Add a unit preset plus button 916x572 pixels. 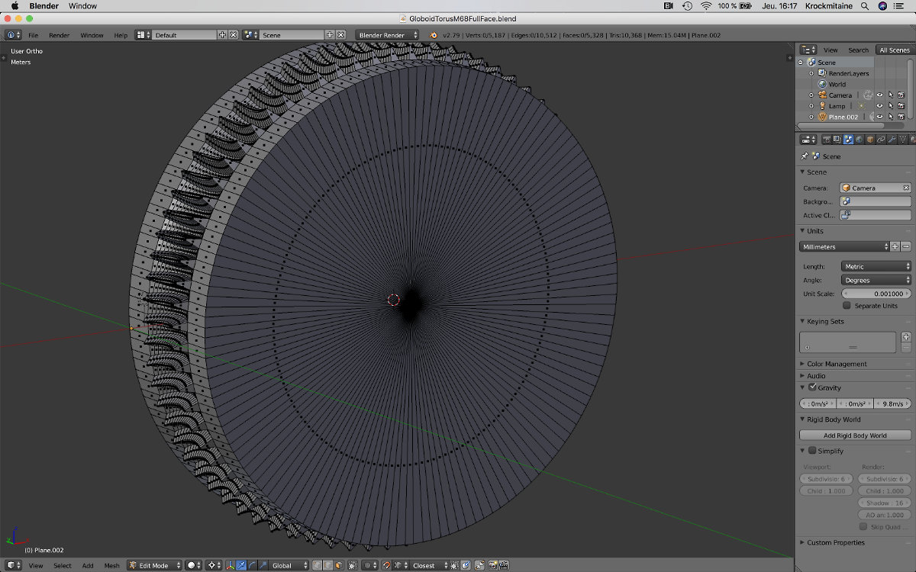point(895,246)
